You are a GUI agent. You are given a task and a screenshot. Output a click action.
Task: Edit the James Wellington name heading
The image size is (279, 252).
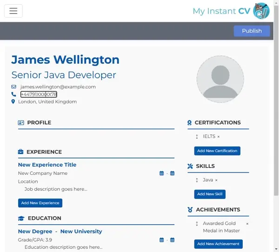(x=65, y=60)
